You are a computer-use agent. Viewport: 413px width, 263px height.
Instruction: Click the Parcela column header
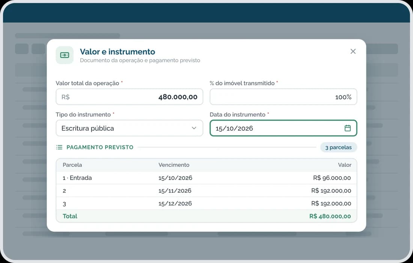(x=72, y=165)
